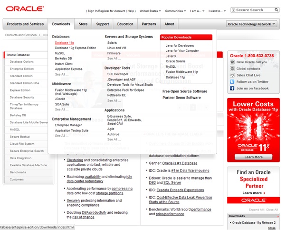Click Oracle Solaris in Popular Downloads

click(175, 61)
